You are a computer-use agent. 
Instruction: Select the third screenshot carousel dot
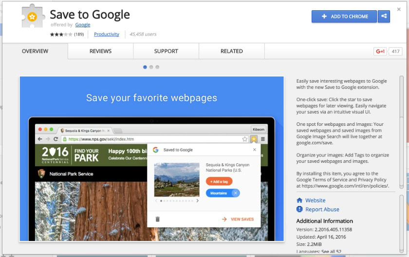(x=157, y=67)
